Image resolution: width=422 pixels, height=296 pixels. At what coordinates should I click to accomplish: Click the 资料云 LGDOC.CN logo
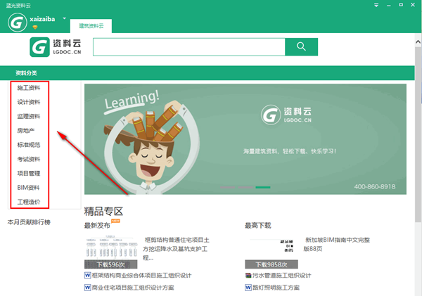pos(55,47)
